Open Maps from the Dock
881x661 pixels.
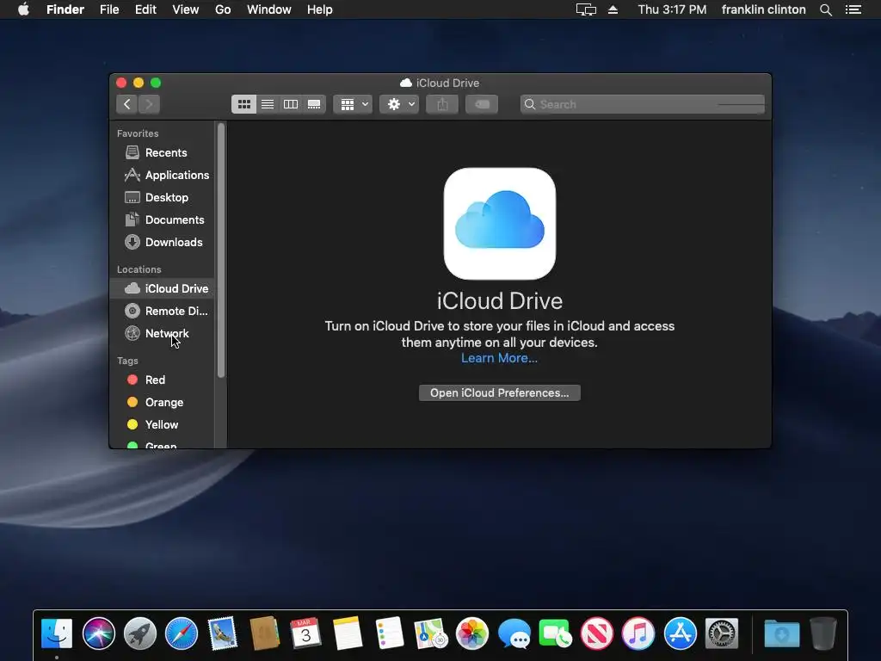tap(430, 633)
